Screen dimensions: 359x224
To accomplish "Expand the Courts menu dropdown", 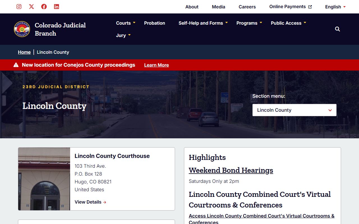I will [126, 23].
